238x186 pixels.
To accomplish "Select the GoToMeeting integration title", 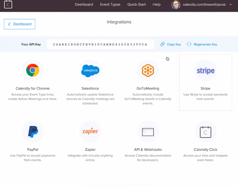I will (x=148, y=89).
